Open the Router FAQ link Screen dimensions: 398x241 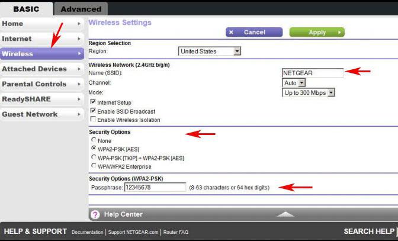pos(176,232)
